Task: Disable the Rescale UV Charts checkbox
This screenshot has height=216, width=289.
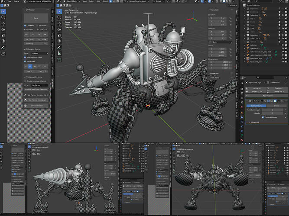Action: (x=25, y=57)
